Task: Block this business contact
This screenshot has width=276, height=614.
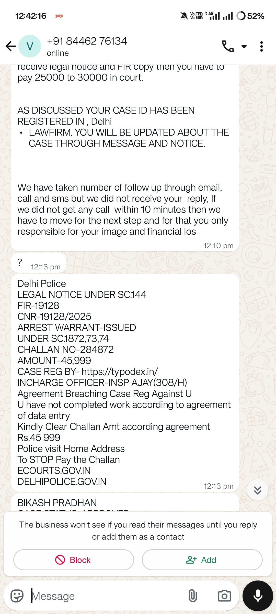Action: (74, 560)
